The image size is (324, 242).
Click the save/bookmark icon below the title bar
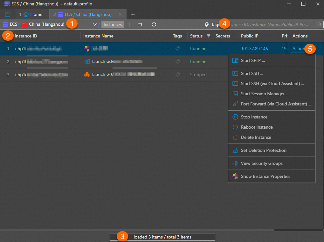tap(7, 14)
